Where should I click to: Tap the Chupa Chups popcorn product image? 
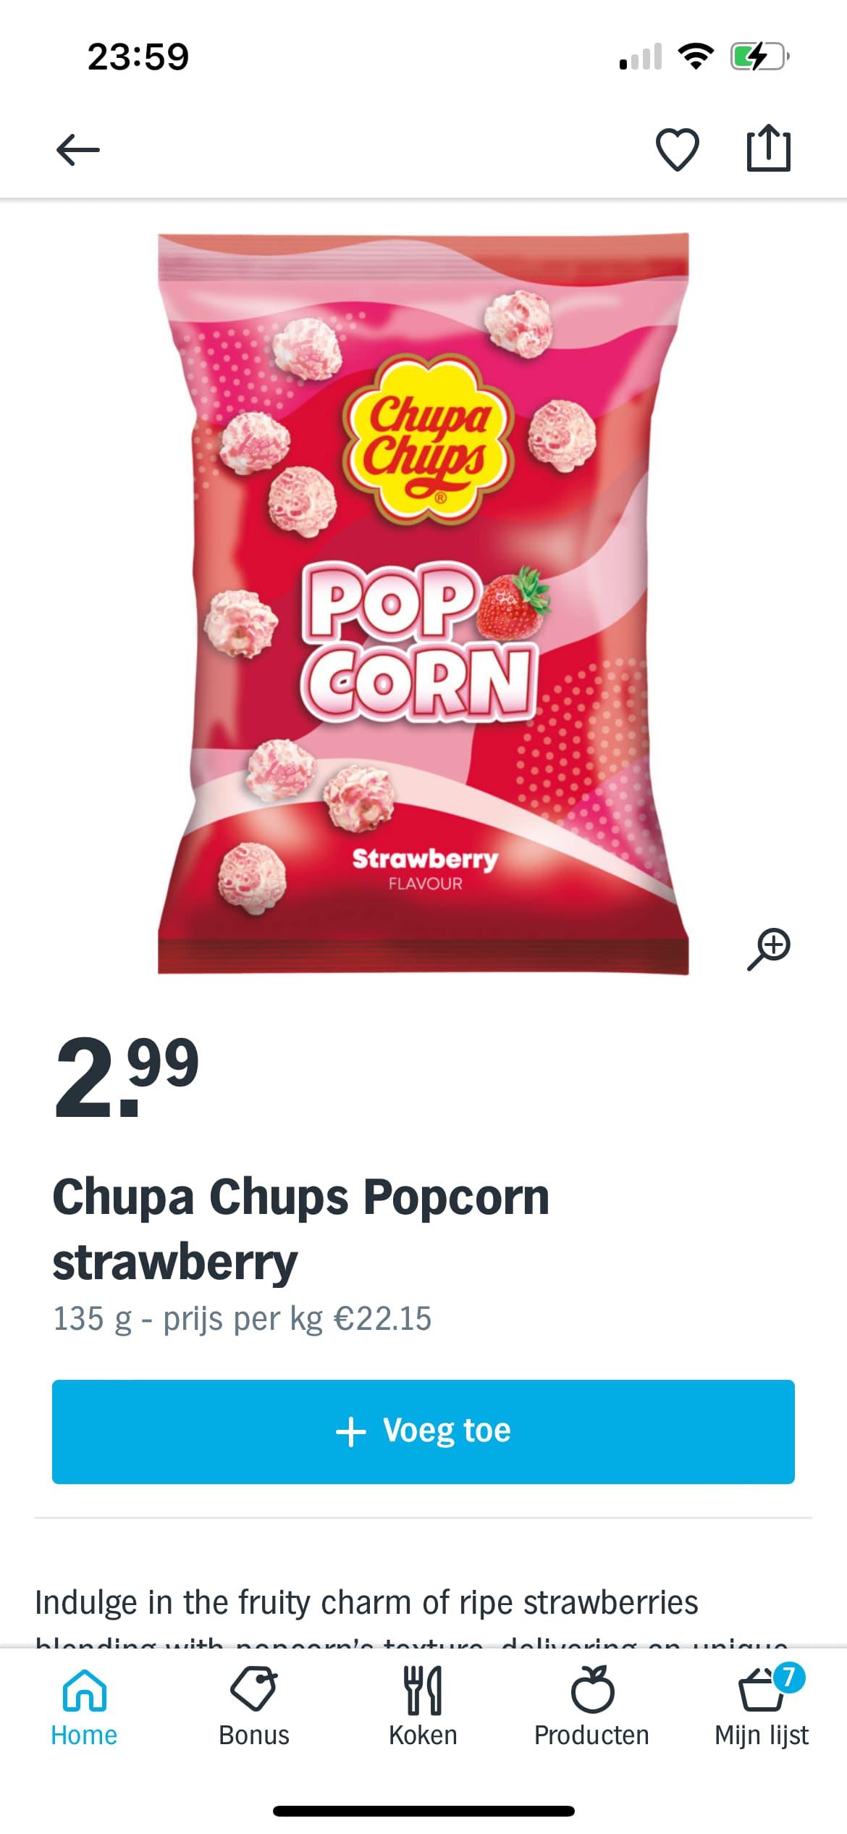423,603
